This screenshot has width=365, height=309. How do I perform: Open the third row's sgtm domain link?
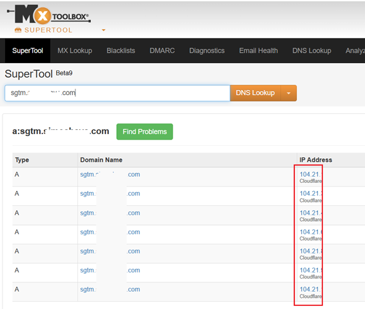(x=110, y=213)
